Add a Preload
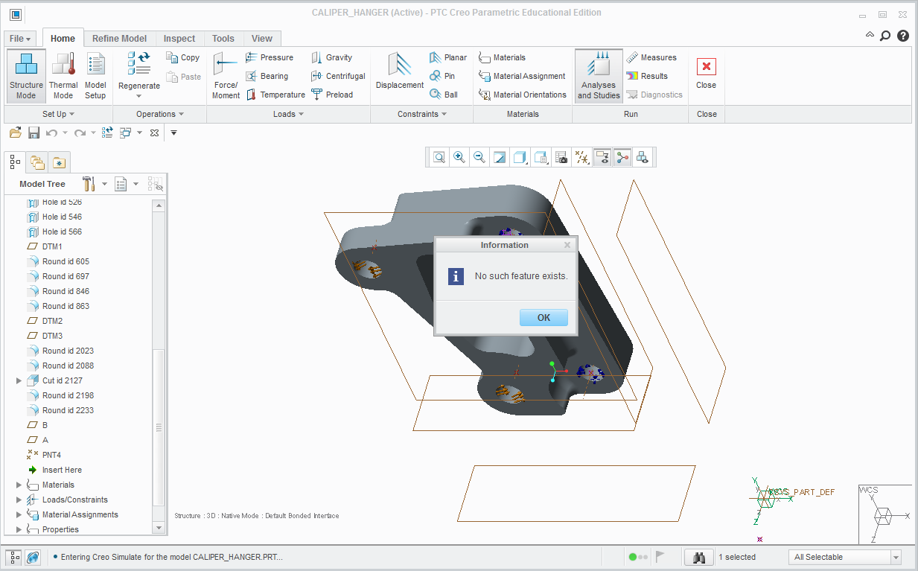 tap(331, 95)
